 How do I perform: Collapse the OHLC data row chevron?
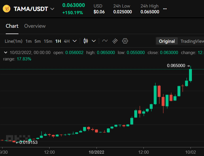pos(5,53)
